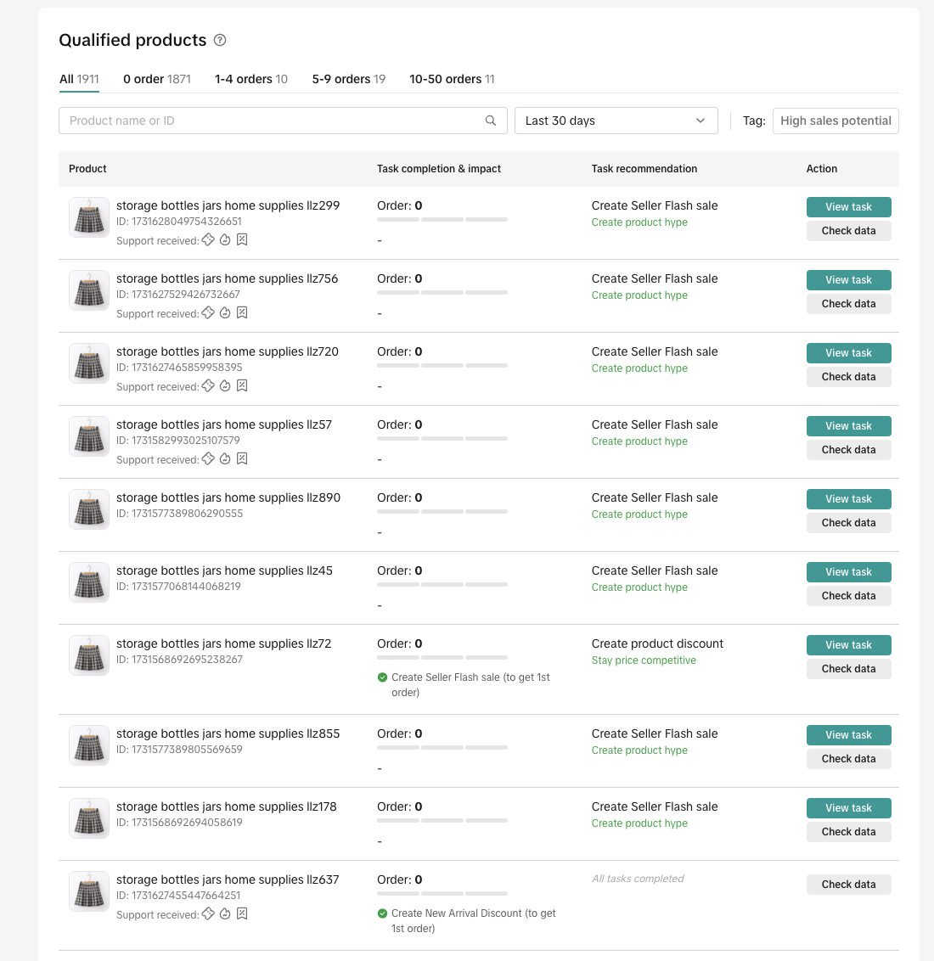Click the search magnifier in the product search bar
The image size is (934, 961).
tap(491, 121)
